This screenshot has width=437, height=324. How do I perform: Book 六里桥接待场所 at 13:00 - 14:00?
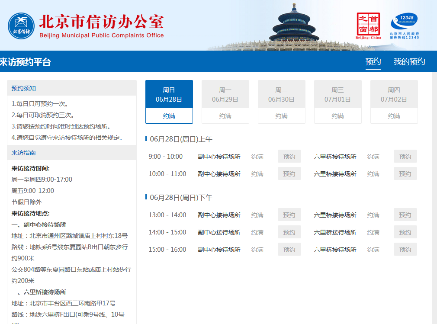pos(405,215)
